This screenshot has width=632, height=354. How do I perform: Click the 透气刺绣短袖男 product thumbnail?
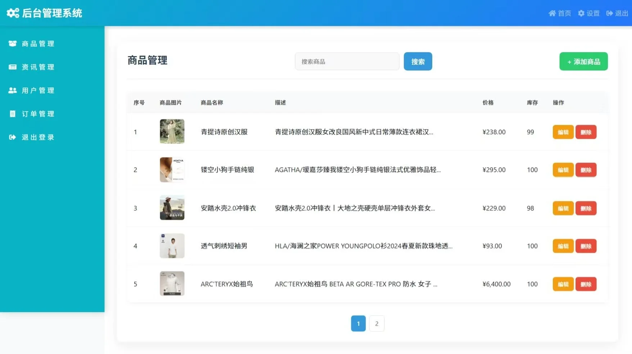coord(172,246)
